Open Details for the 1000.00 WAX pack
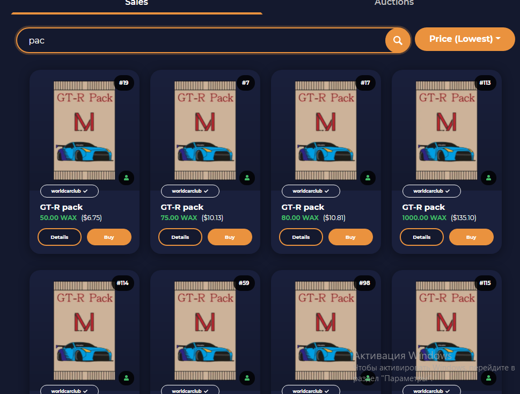Screen dimensions: 520x394 point(421,237)
